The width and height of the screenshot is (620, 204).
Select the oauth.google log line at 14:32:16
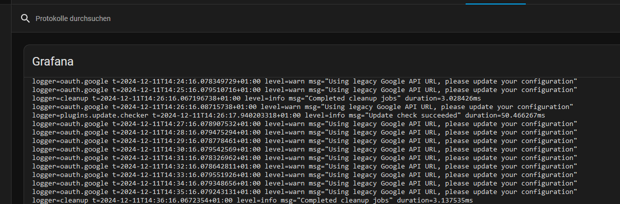coord(305,166)
